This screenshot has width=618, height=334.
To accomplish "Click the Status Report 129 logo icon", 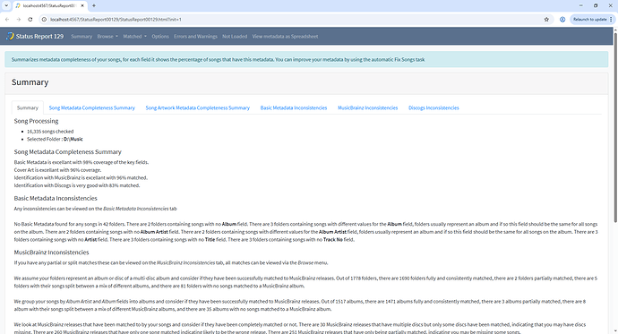I will click(x=10, y=36).
